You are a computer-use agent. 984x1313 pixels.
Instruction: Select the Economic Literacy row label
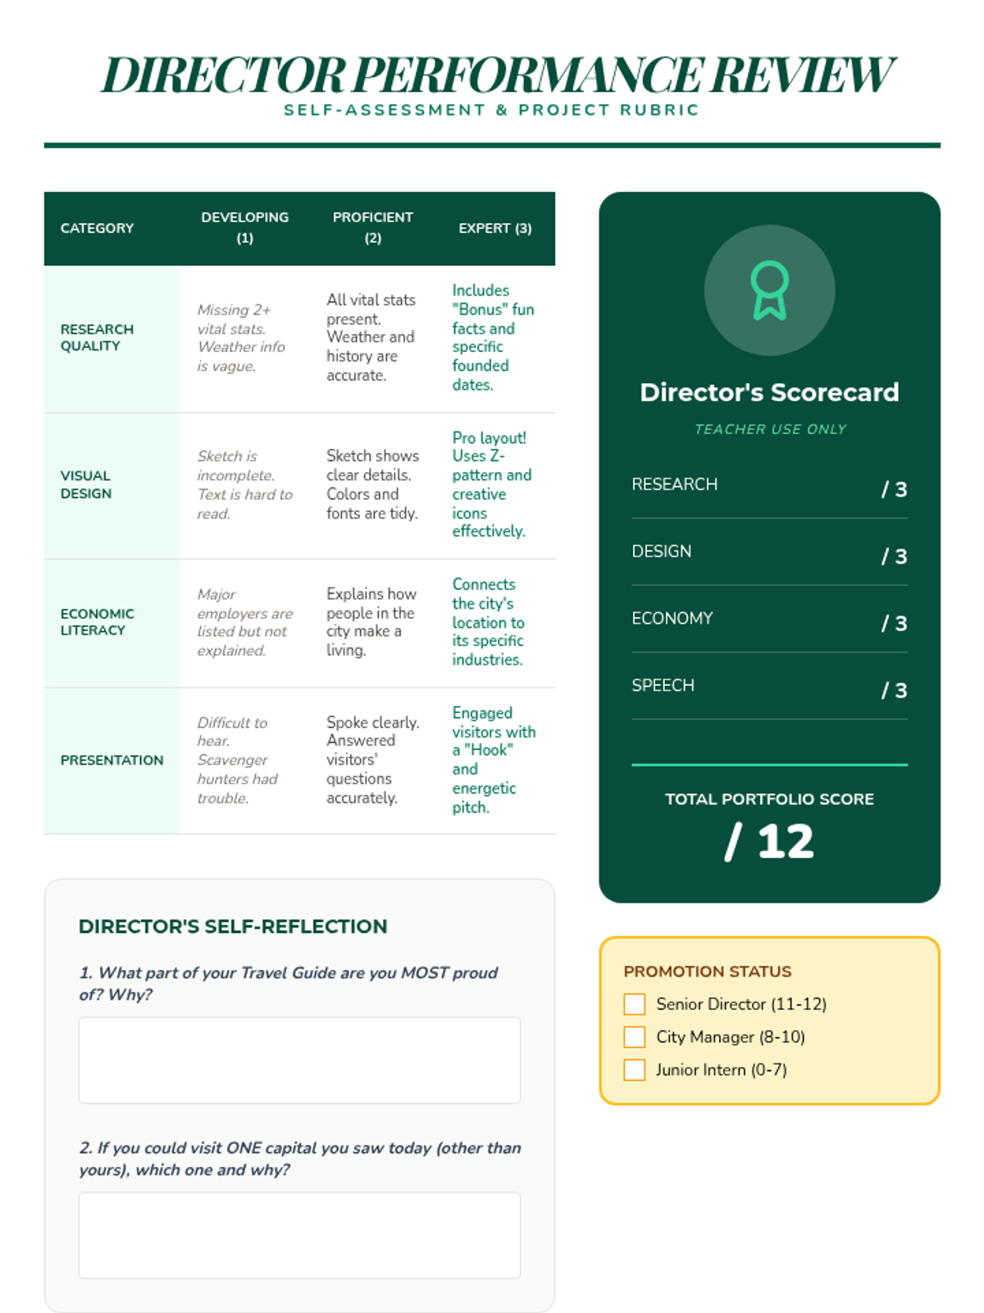(x=97, y=622)
